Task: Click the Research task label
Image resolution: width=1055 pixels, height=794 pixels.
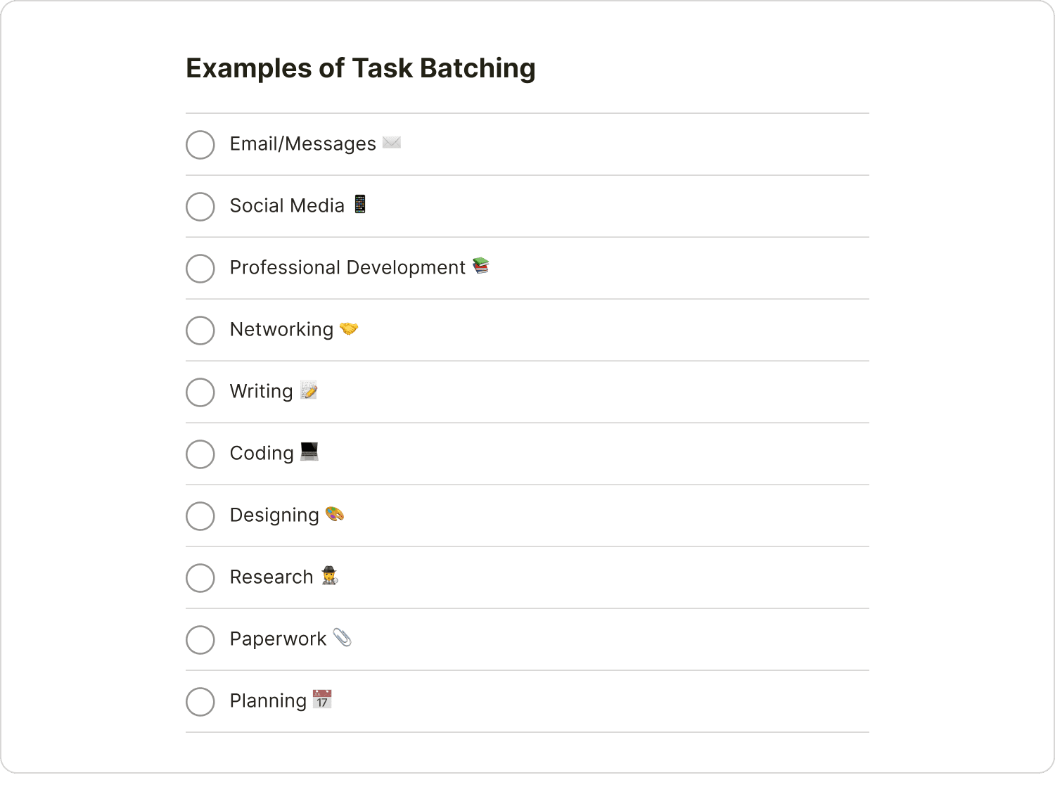Action: point(271,577)
